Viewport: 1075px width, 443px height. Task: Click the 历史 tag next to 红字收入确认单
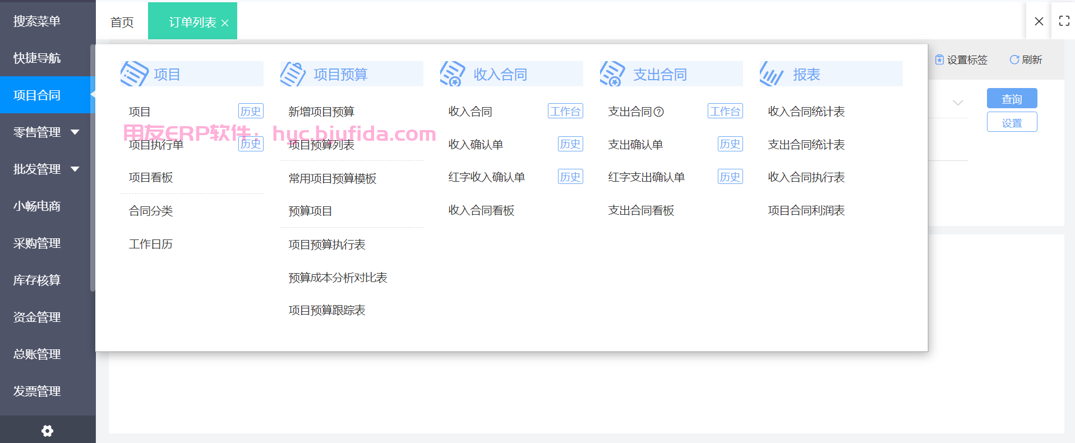click(570, 177)
